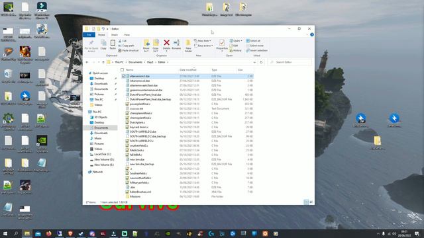Click DayZ in the address breadcrumb
The width and height of the screenshot is (424, 238).
click(150, 62)
